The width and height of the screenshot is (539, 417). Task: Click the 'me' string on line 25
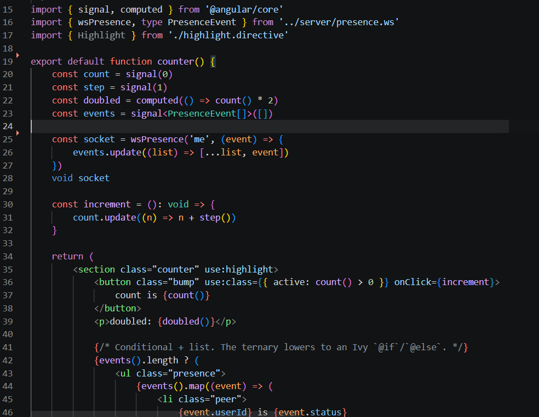click(x=199, y=140)
